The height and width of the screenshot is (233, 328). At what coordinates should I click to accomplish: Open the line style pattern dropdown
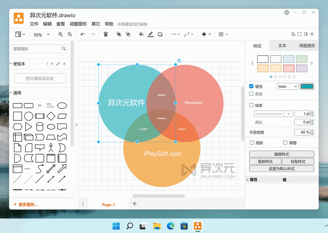273,114
